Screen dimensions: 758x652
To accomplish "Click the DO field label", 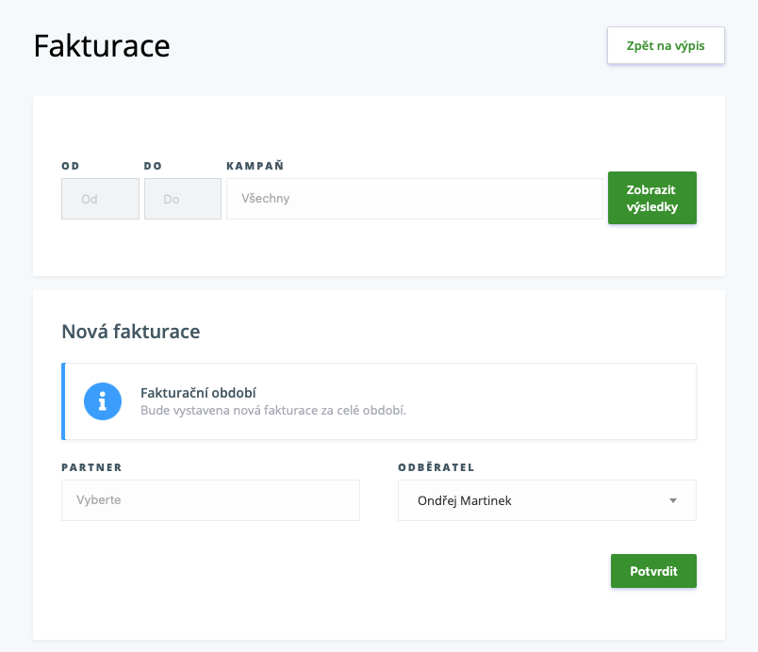I will (153, 166).
